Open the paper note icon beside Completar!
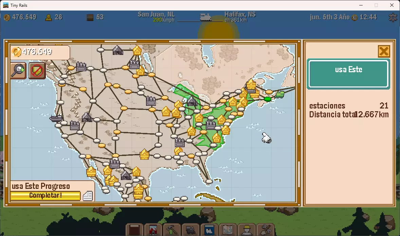This screenshot has height=236, width=400. 88,196
